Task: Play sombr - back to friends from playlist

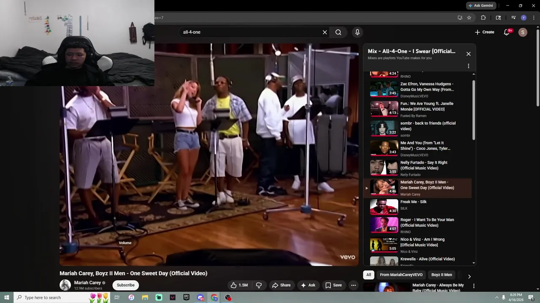Action: [418, 129]
